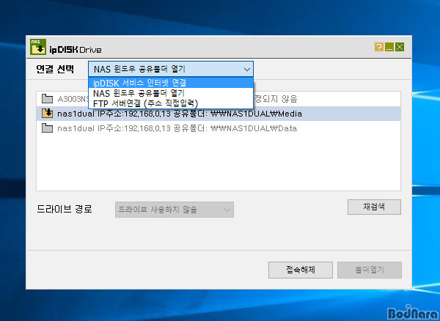Click the A3003NS gray folder icon
The height and width of the screenshot is (321, 440).
(x=47, y=99)
